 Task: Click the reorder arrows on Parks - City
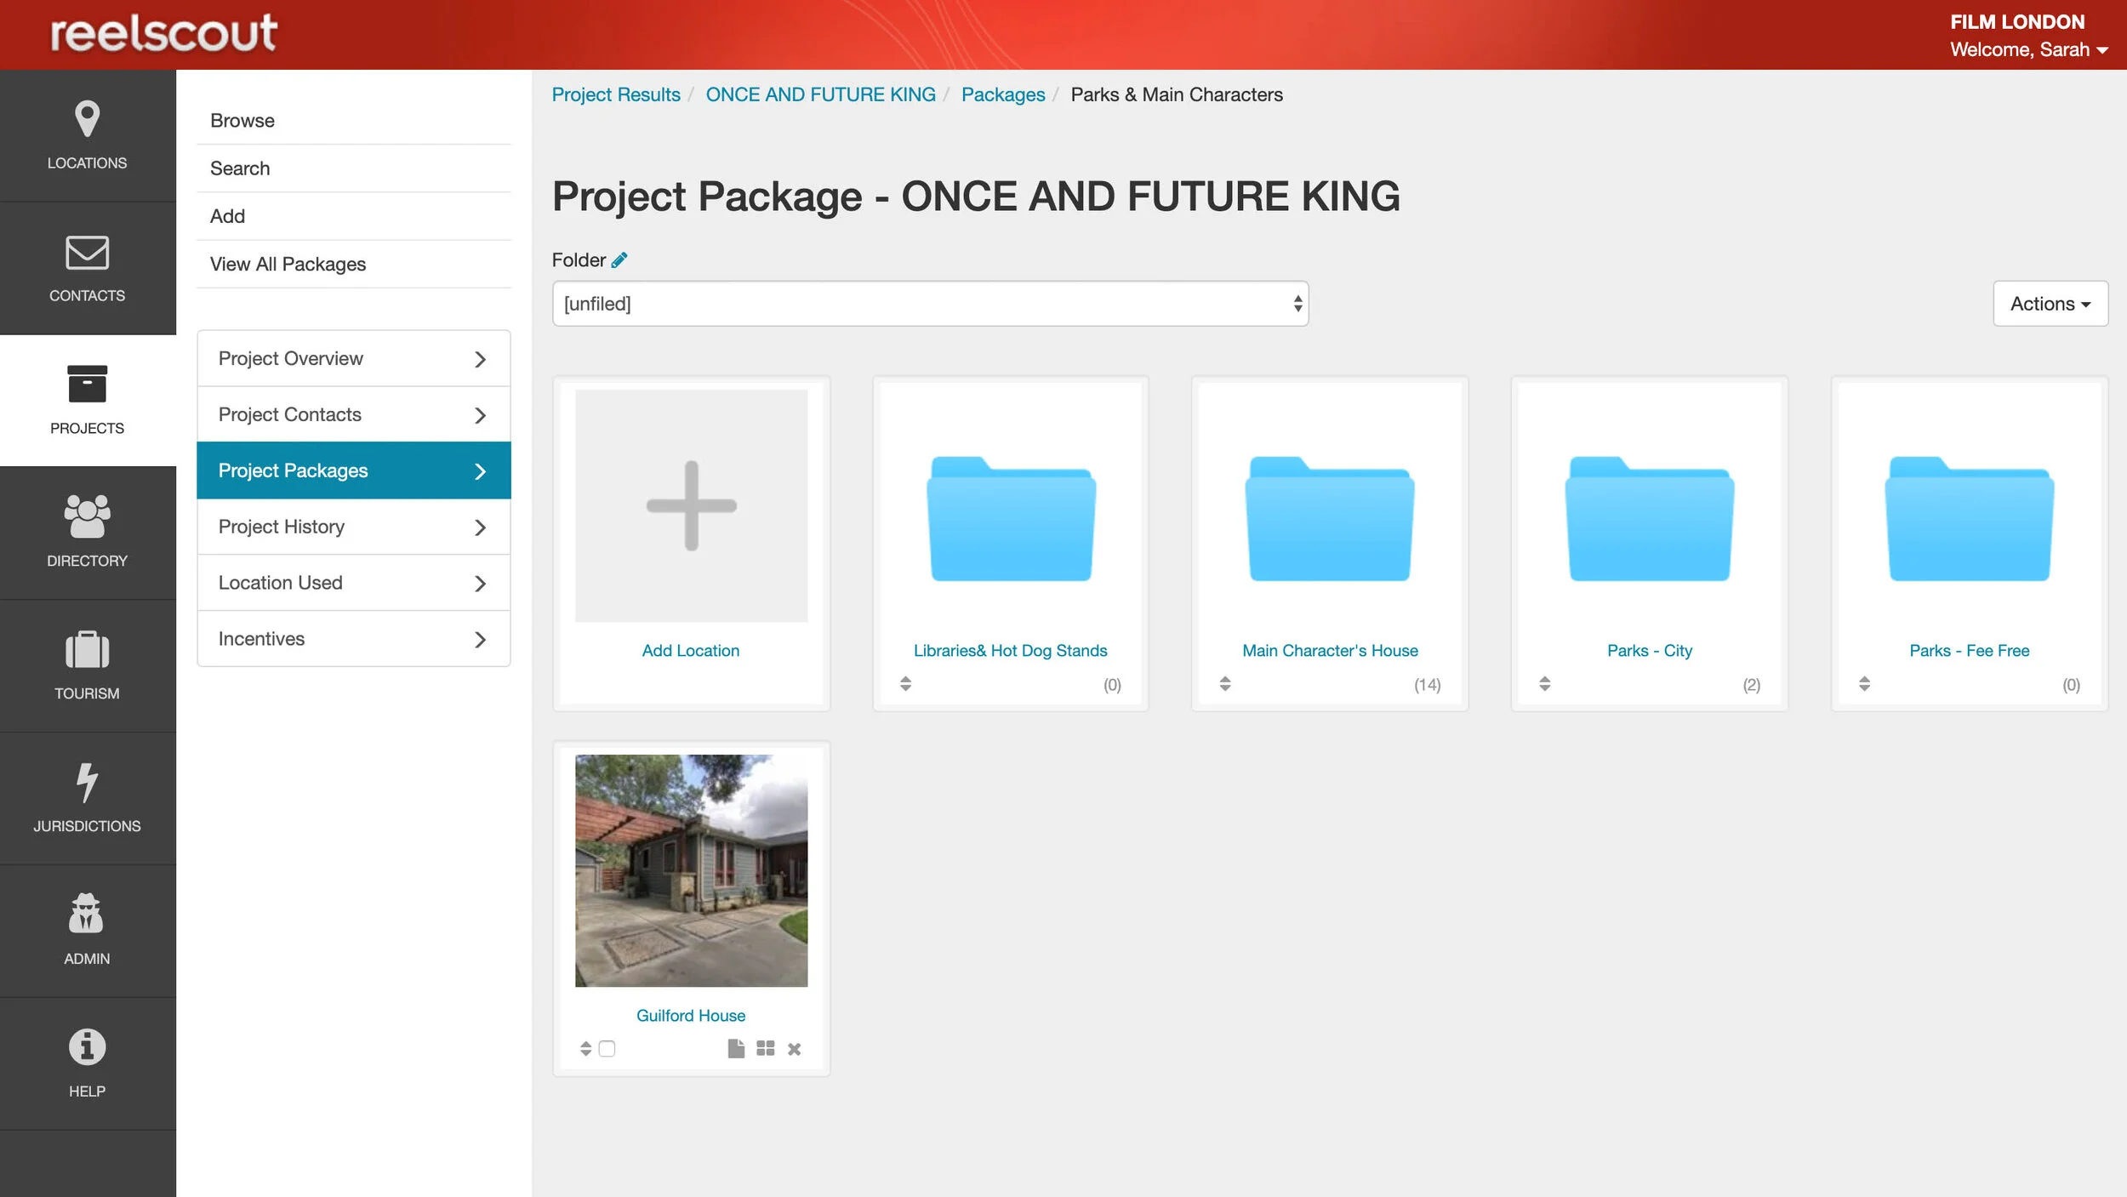(1544, 684)
